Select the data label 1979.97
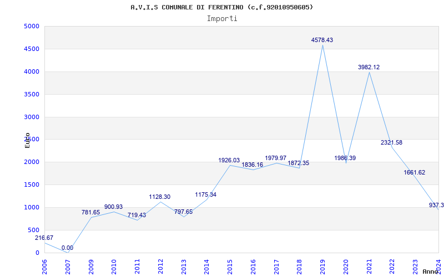The image size is (444, 277). [275, 158]
